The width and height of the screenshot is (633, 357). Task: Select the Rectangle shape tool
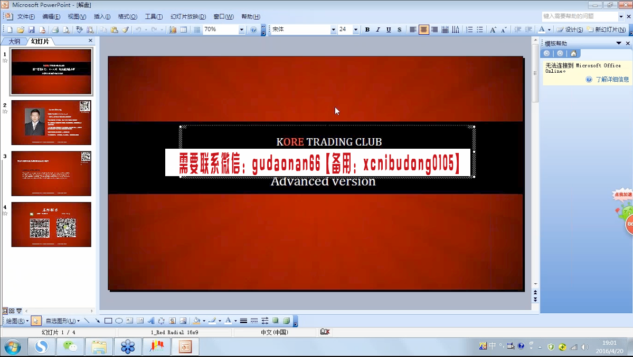[108, 321]
